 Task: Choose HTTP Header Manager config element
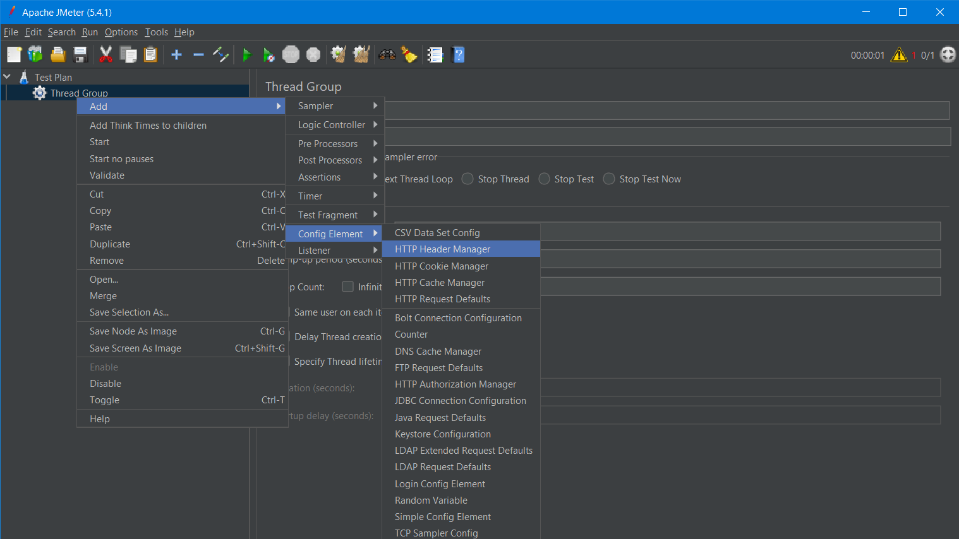click(x=461, y=249)
